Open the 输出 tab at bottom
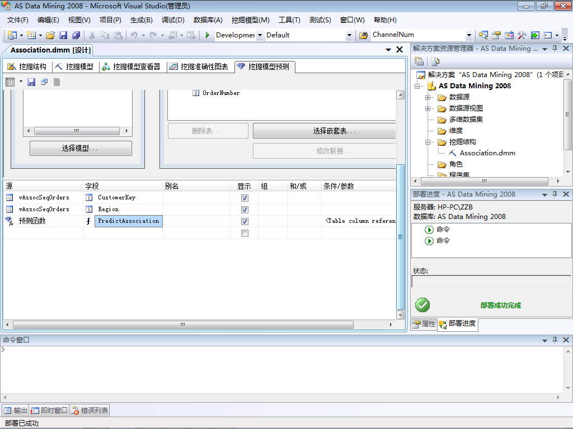The width and height of the screenshot is (573, 429). 16,411
